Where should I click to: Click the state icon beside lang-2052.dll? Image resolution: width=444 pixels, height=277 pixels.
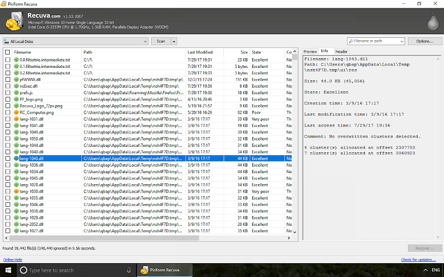tap(17, 224)
